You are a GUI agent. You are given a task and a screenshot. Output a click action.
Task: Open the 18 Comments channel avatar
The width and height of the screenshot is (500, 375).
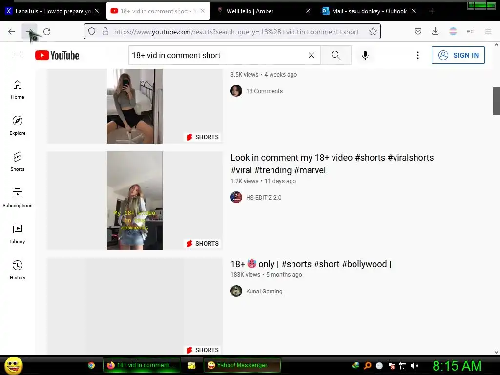236,91
